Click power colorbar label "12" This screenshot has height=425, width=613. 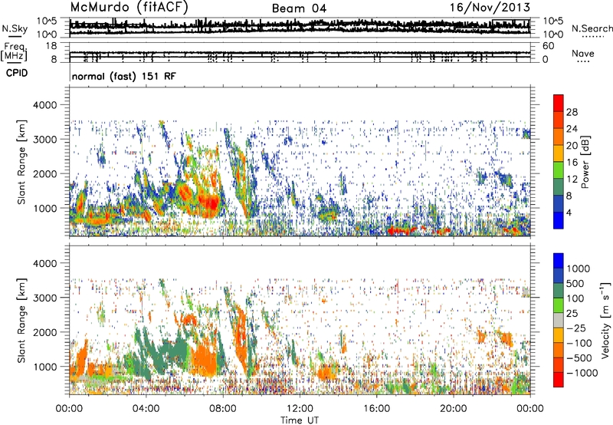click(572, 180)
